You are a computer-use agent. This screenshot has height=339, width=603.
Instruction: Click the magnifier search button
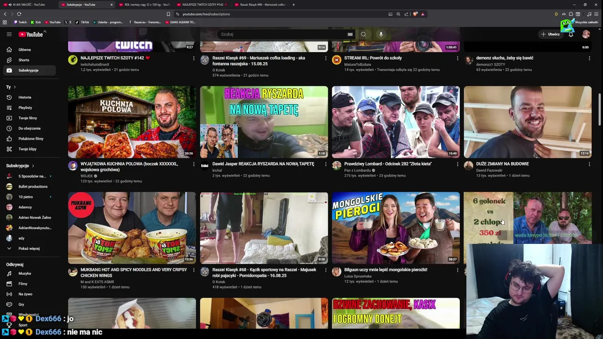363,34
